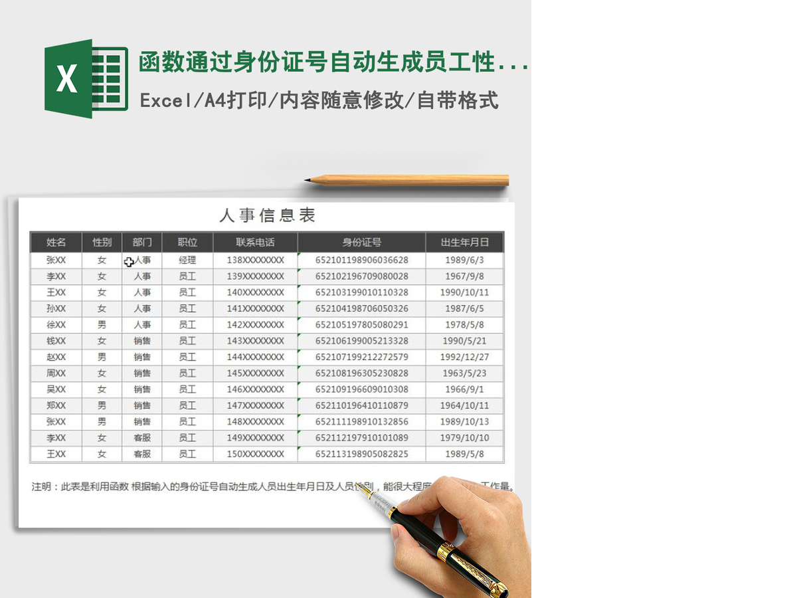Select birth date cell 1978/5/8
This screenshot has width=797, height=598.
(x=465, y=325)
